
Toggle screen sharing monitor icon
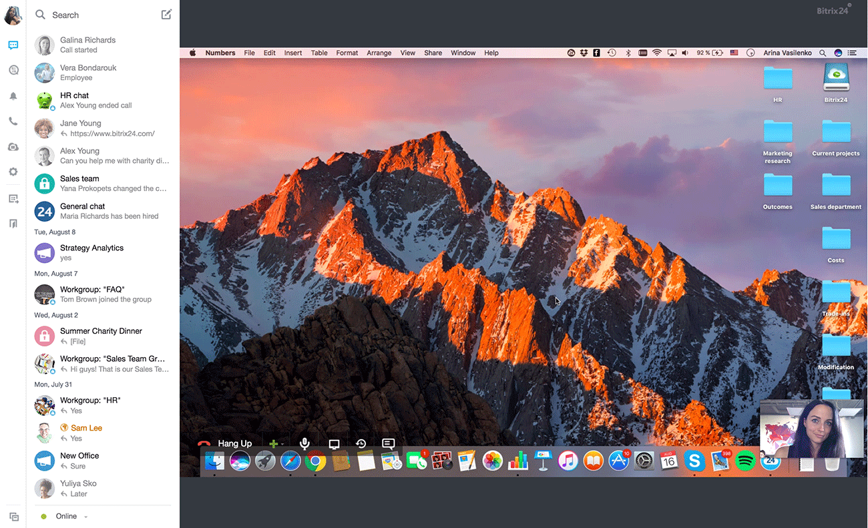pyautogui.click(x=335, y=444)
